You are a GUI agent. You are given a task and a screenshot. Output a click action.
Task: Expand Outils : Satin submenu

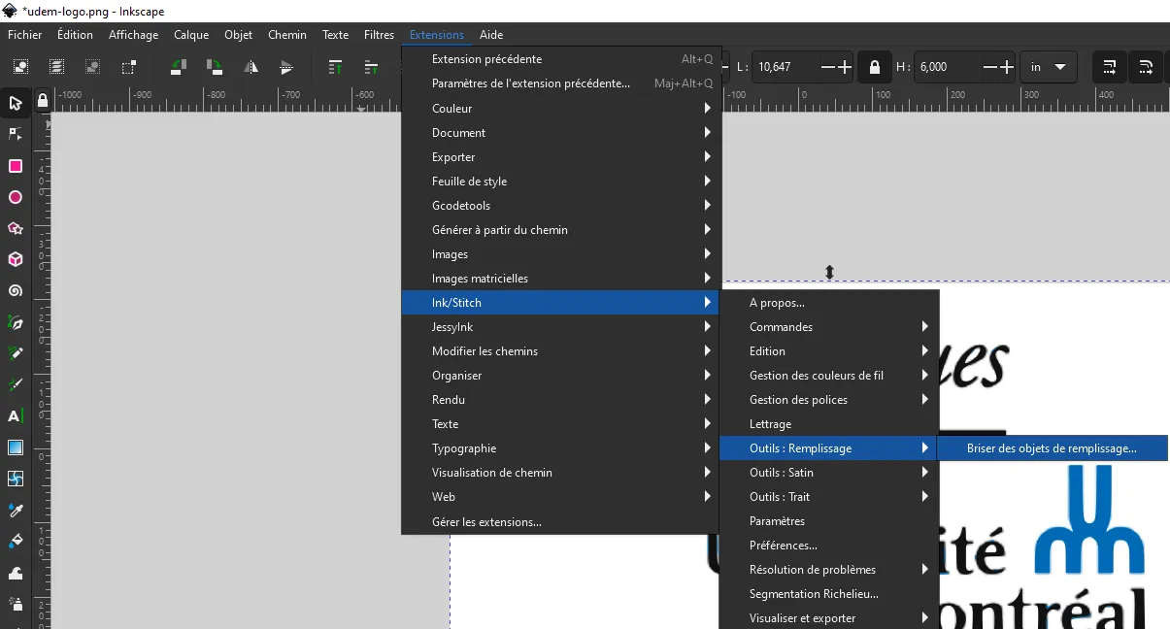[x=829, y=473]
